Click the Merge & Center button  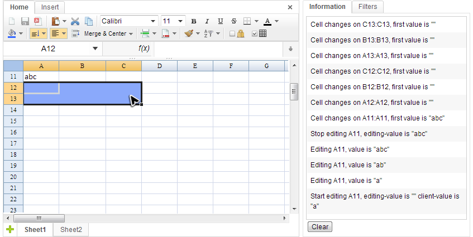106,33
